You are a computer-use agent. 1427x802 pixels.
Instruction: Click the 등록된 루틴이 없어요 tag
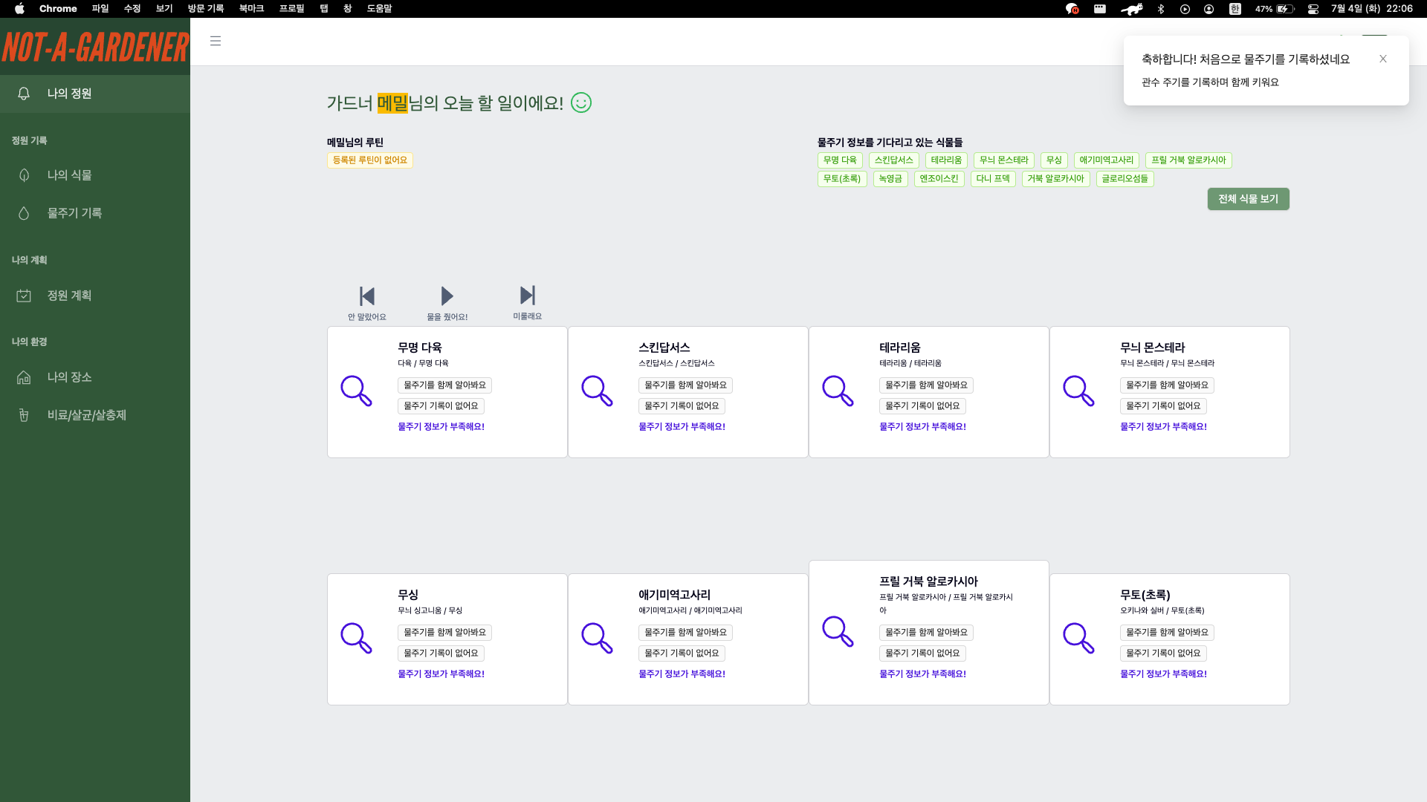370,160
